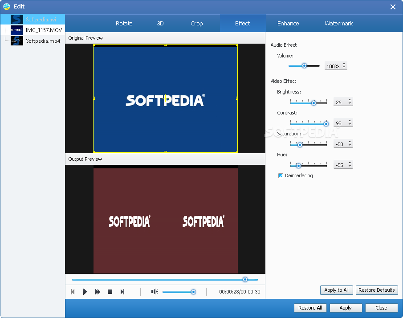Click the Brightness slider handle
This screenshot has height=318, width=403.
click(313, 103)
